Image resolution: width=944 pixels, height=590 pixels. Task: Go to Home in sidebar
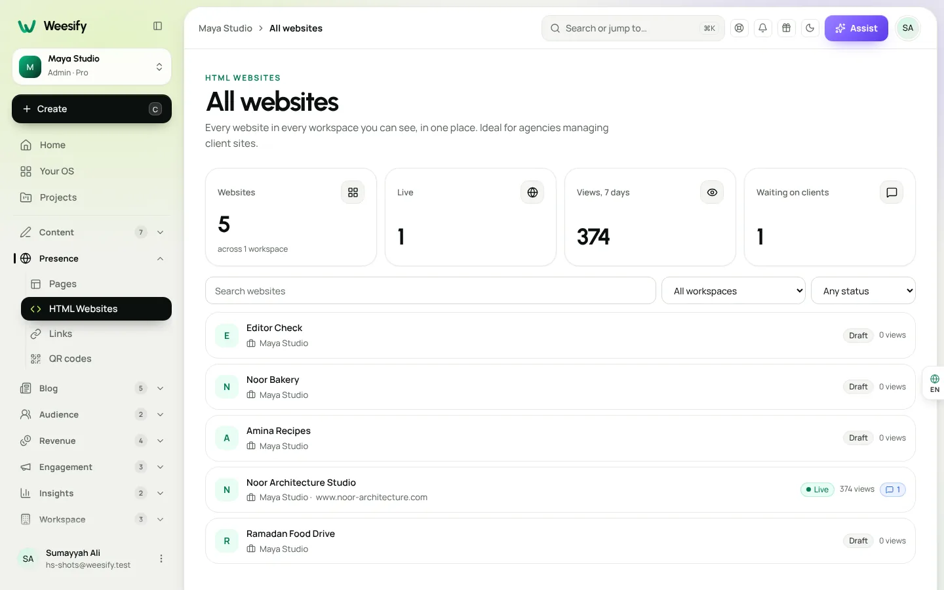point(92,145)
